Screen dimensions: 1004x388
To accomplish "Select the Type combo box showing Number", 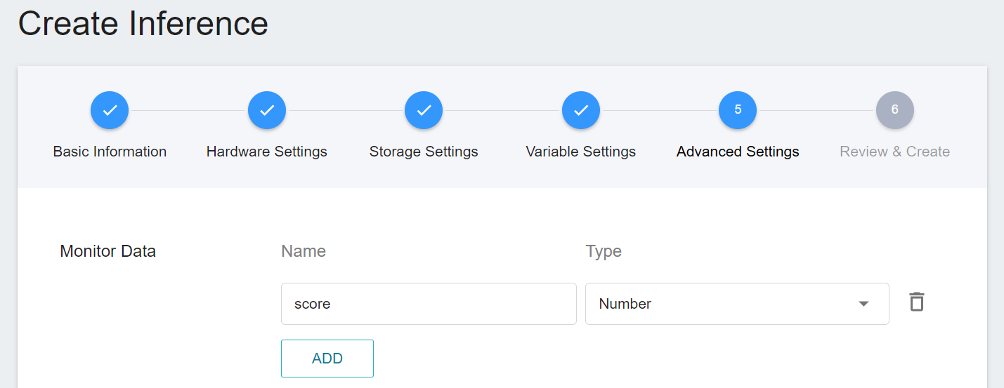I will click(737, 304).
